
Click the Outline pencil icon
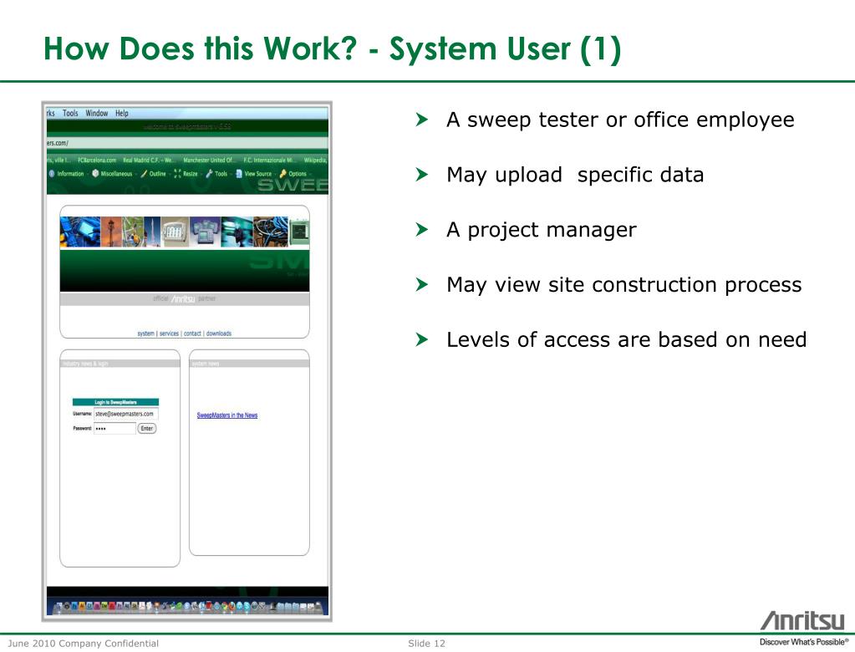(x=144, y=173)
